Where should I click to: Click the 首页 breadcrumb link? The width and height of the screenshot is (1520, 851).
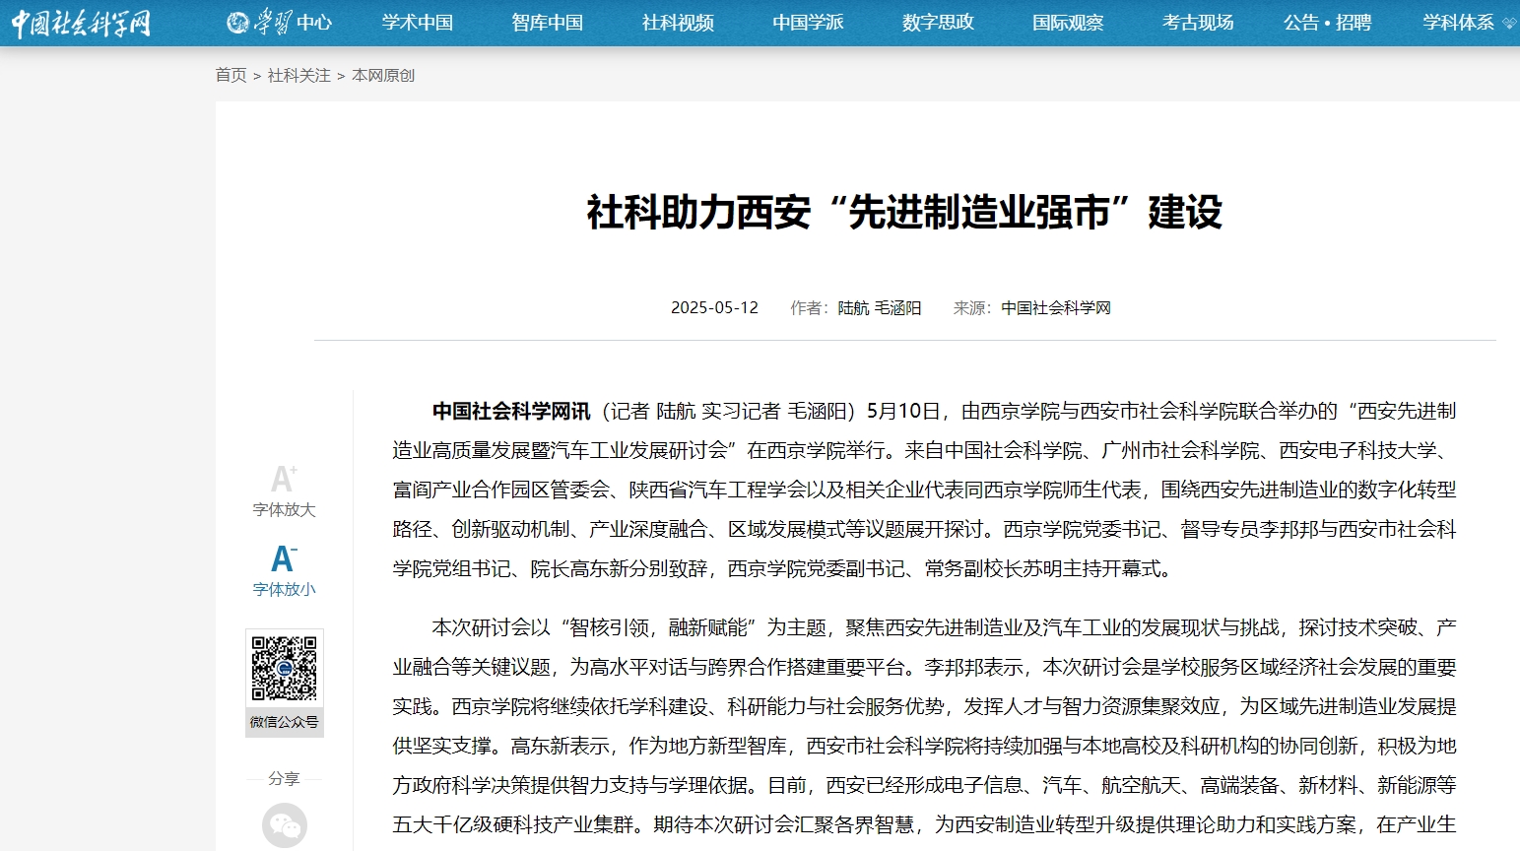pos(231,75)
